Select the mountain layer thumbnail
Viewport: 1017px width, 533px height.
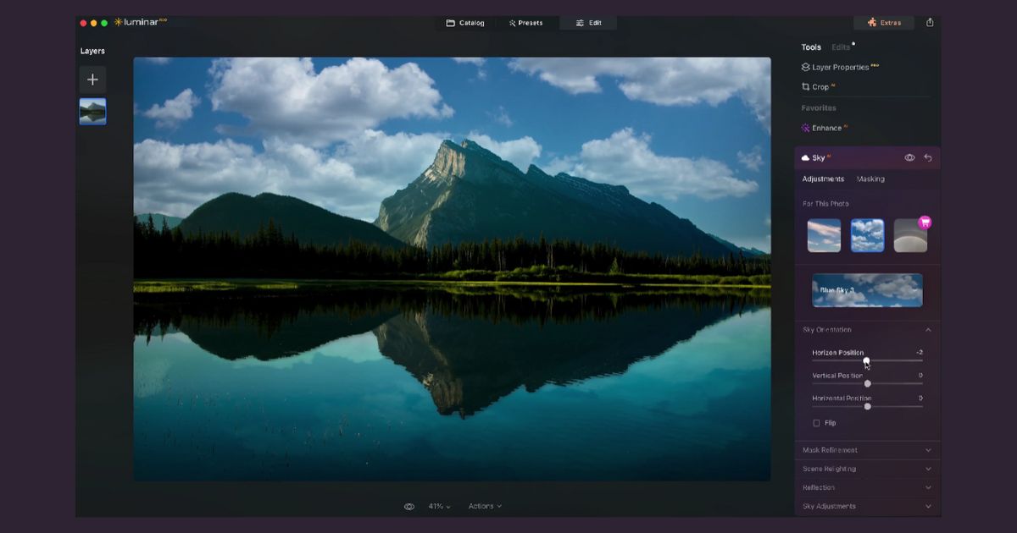[92, 112]
